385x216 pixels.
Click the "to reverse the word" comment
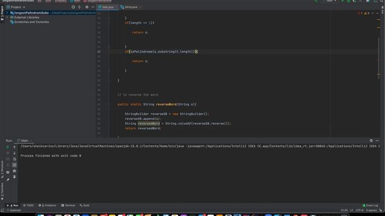(138, 95)
